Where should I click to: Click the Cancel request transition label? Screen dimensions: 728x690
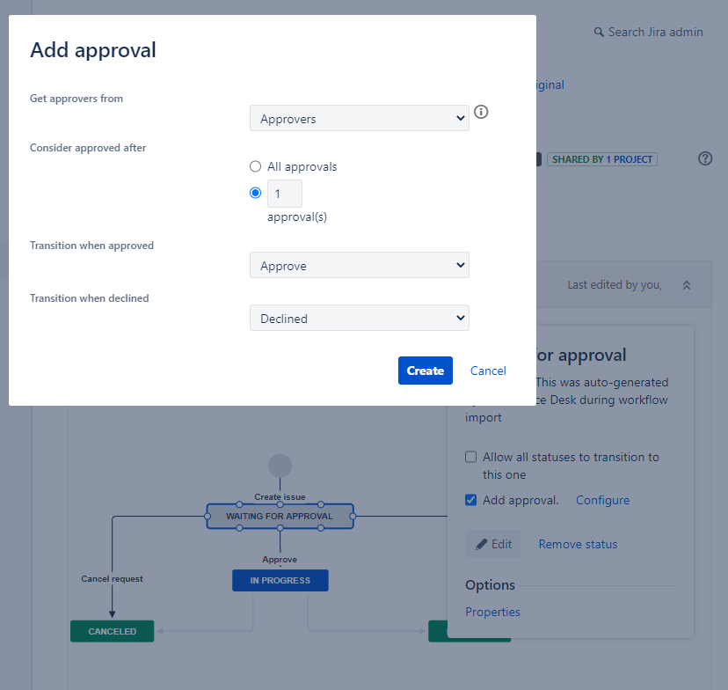pos(112,579)
